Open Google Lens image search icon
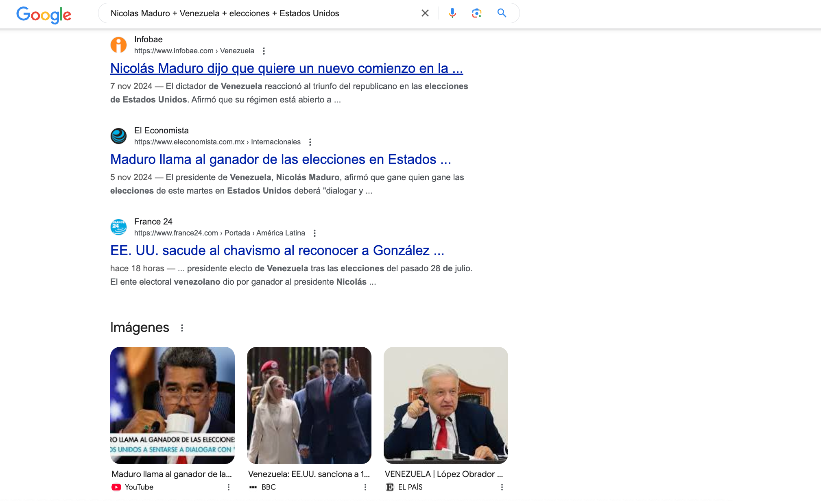The width and height of the screenshot is (821, 501). coord(476,13)
